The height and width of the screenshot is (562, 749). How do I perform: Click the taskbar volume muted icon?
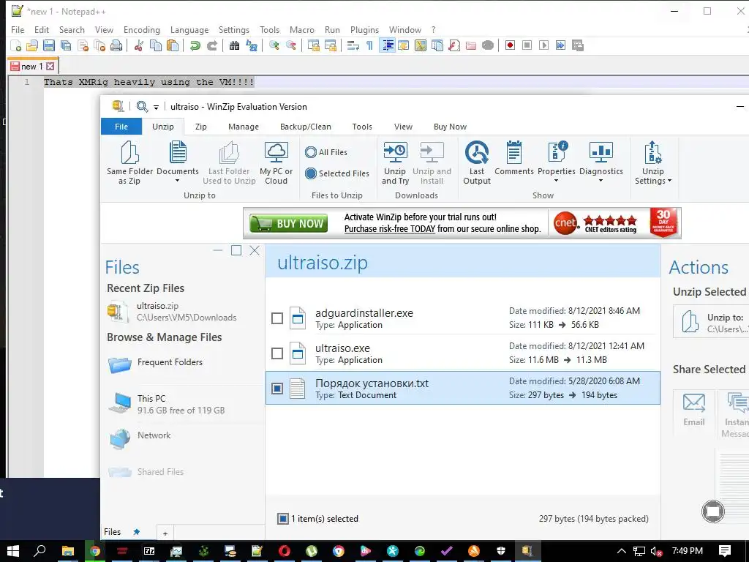pos(657,551)
